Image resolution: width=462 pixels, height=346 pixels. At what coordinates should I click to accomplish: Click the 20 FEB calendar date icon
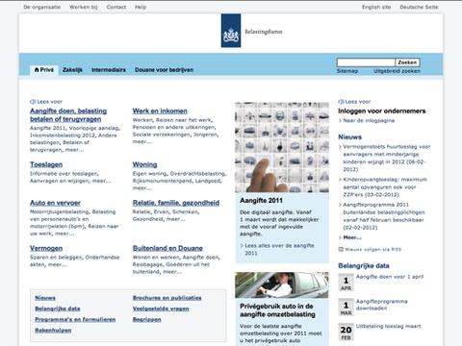coord(346,333)
